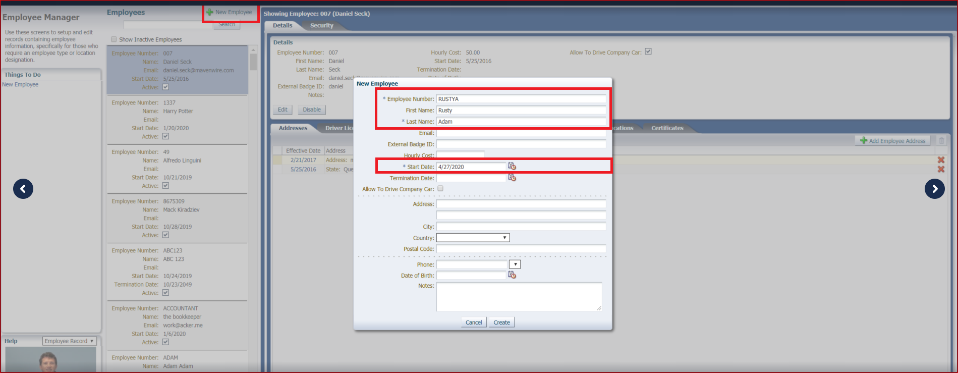Open the Date of Birth calendar picker icon

[512, 275]
